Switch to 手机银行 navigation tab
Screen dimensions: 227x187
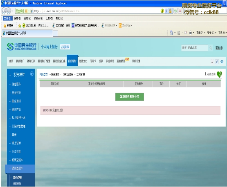tap(110, 61)
